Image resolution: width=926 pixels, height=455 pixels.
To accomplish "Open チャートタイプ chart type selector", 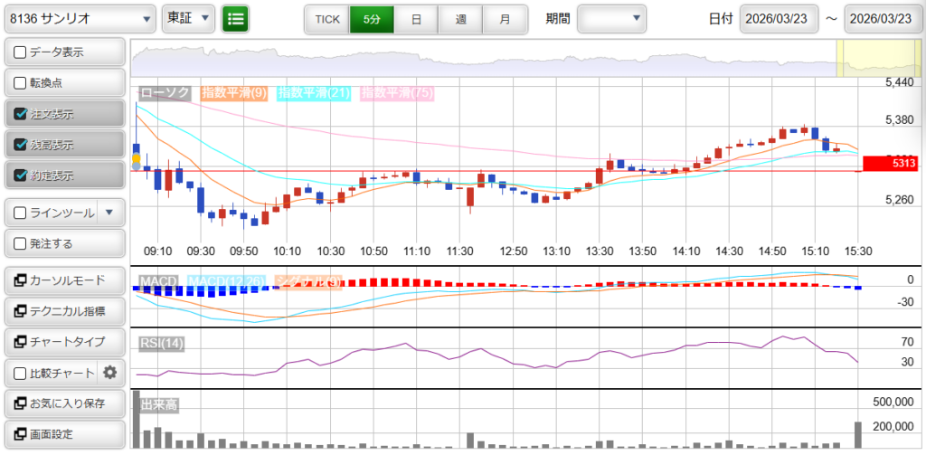I will pyautogui.click(x=63, y=342).
